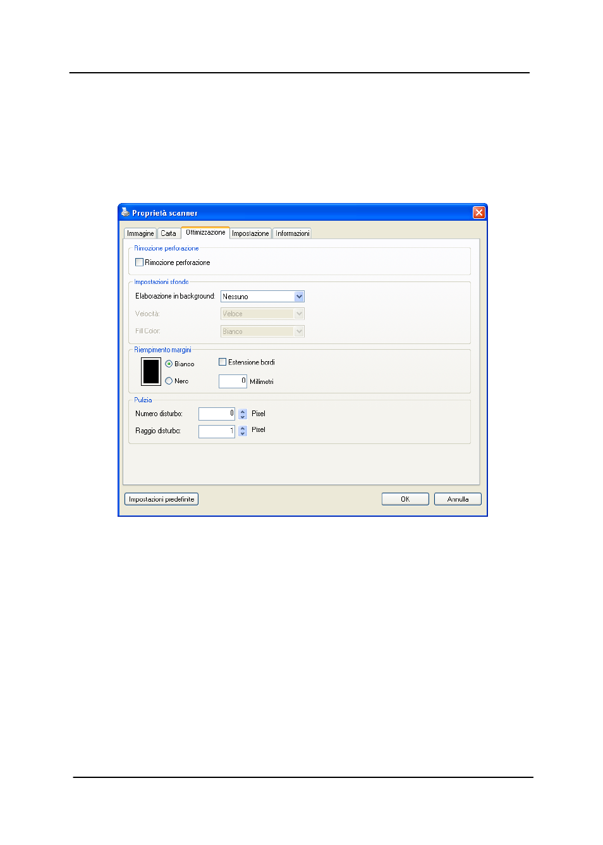The width and height of the screenshot is (603, 845).
Task: Switch to the Immagine tab
Action: [x=140, y=233]
